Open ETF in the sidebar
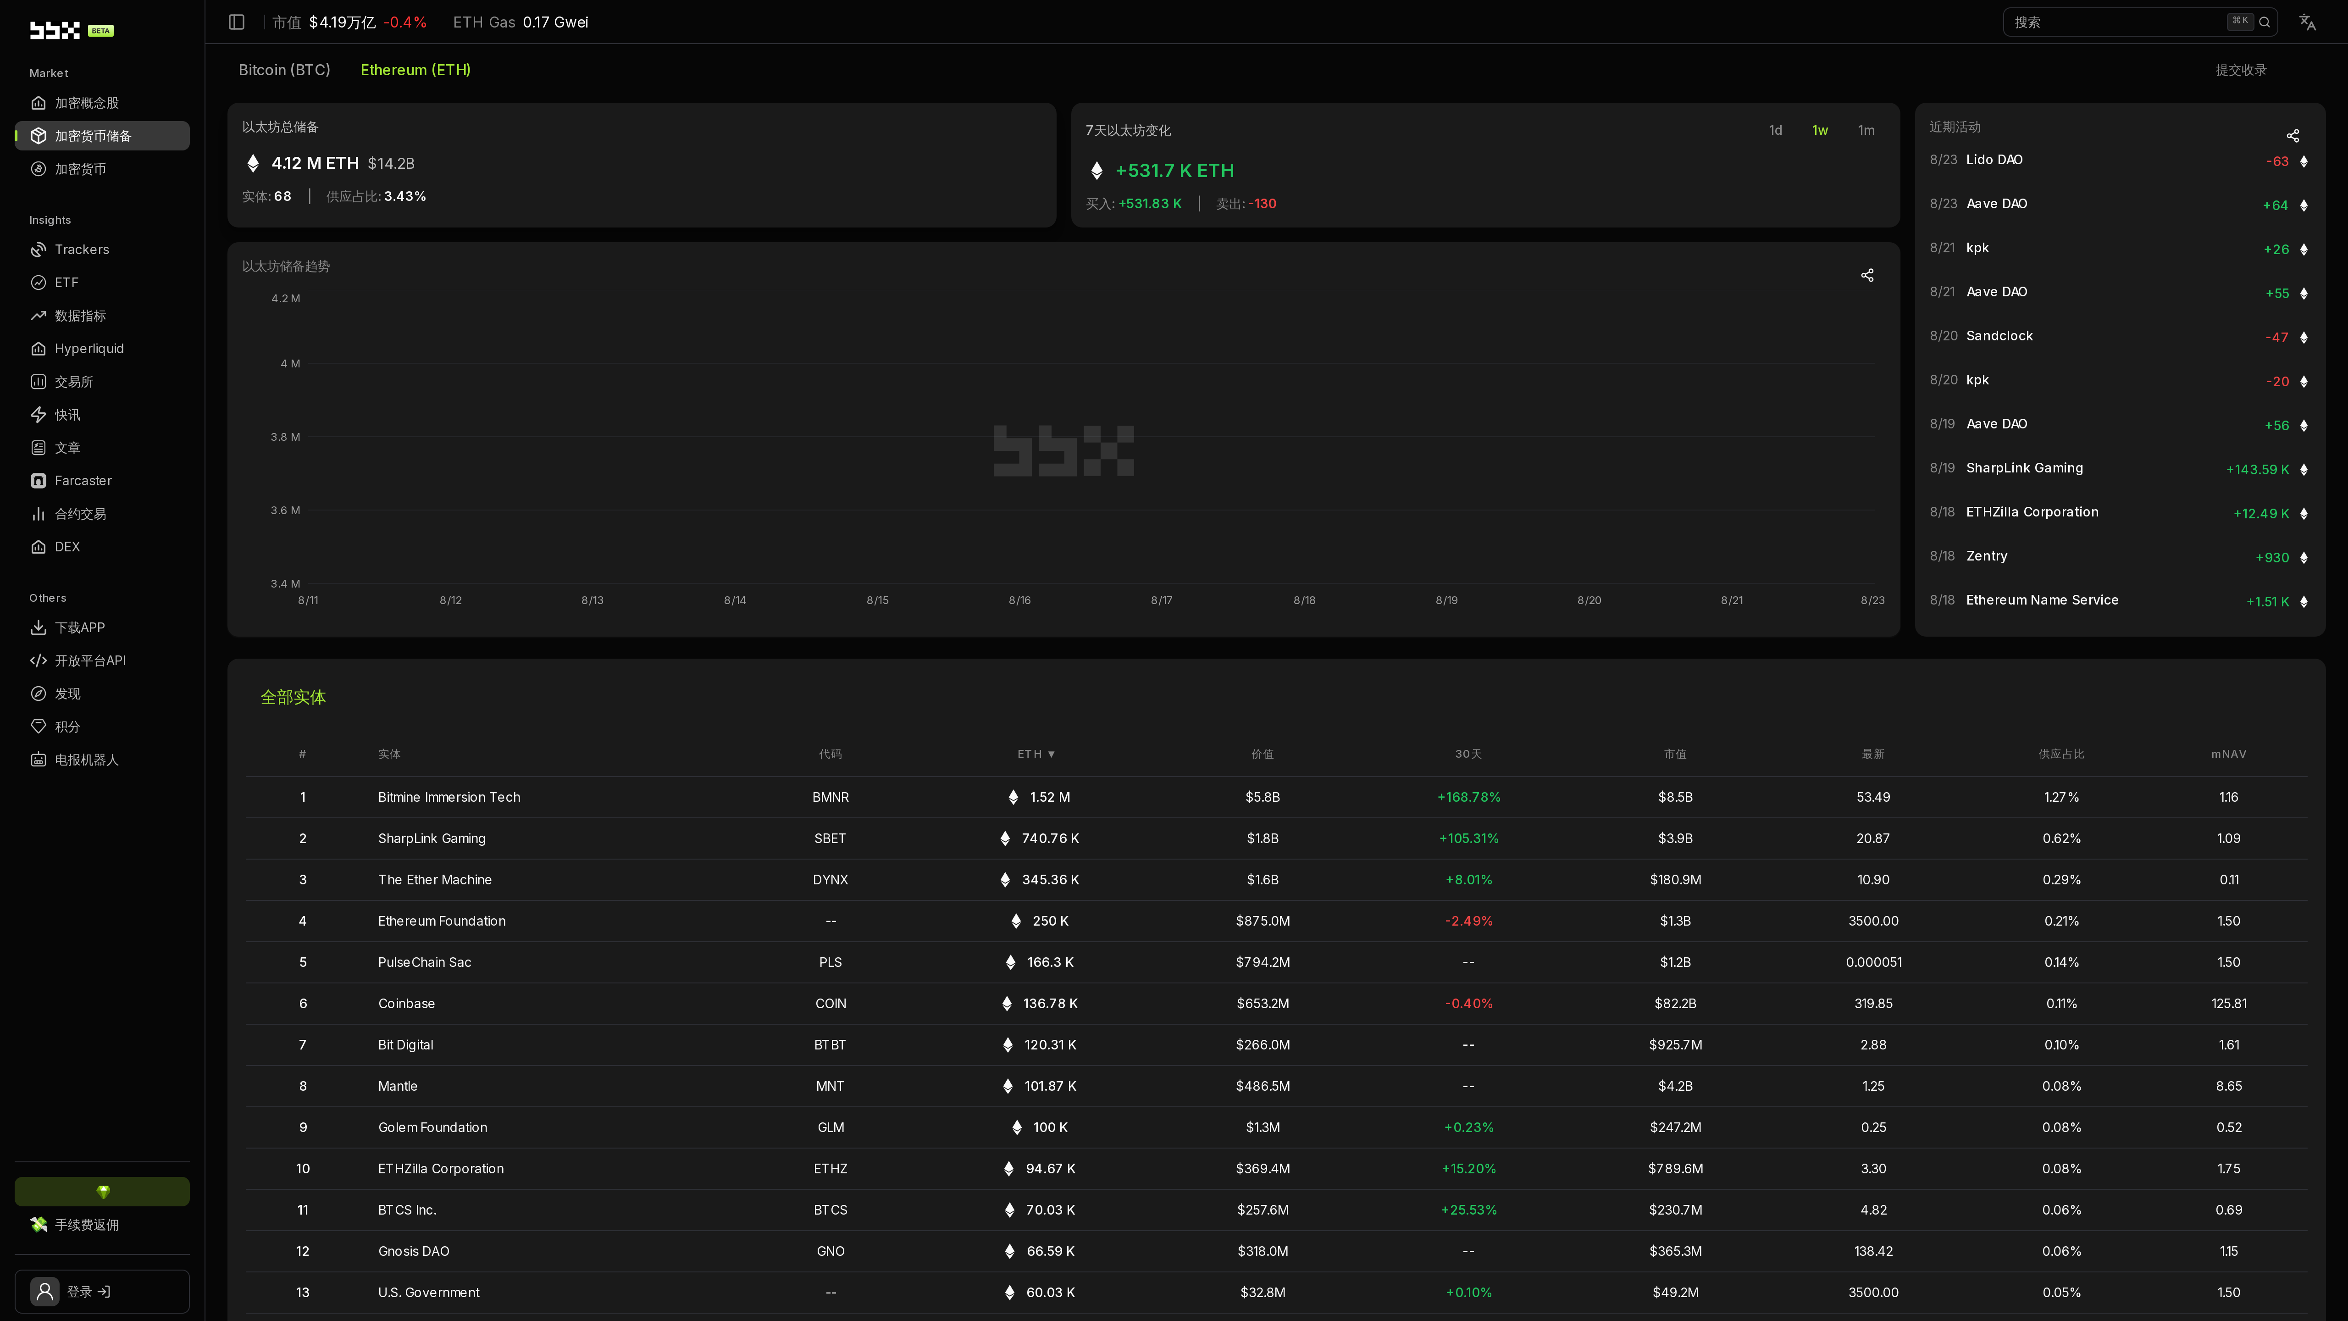 [x=102, y=283]
